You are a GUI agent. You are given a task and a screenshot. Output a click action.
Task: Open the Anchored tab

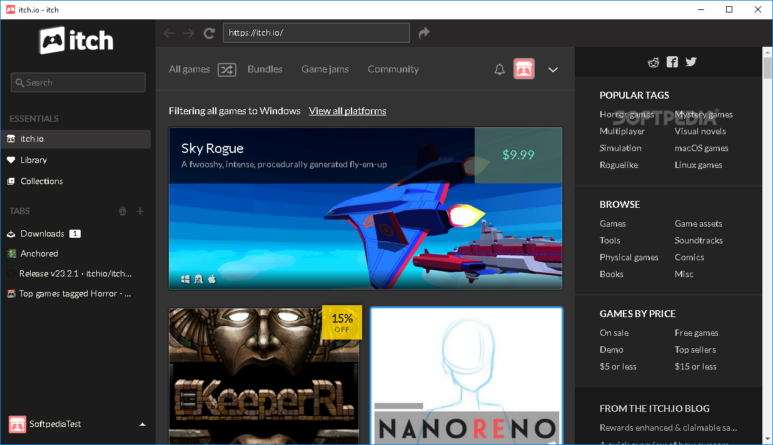click(x=76, y=253)
